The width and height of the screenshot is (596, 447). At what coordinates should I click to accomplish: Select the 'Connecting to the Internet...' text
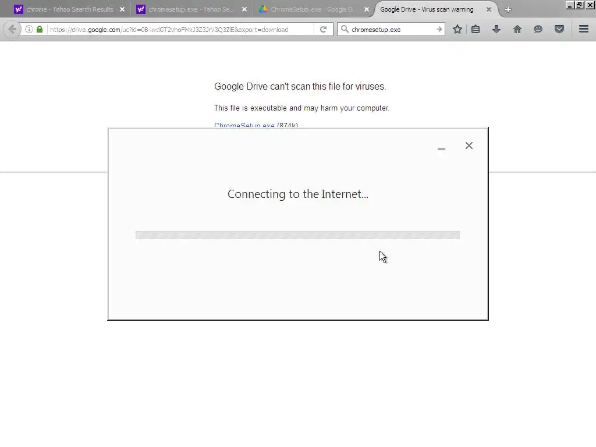point(298,194)
